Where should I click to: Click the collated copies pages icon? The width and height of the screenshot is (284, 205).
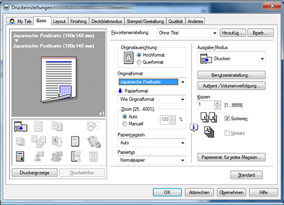[x=209, y=117]
